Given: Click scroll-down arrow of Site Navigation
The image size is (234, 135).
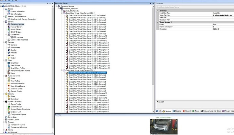Looking at the screenshot, I should [53, 132].
